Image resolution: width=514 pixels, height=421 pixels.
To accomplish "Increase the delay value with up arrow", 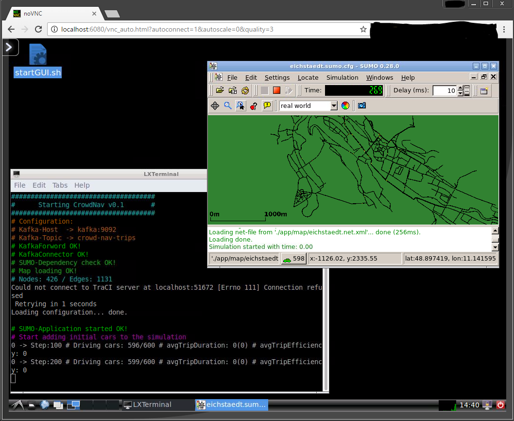I will (460, 88).
